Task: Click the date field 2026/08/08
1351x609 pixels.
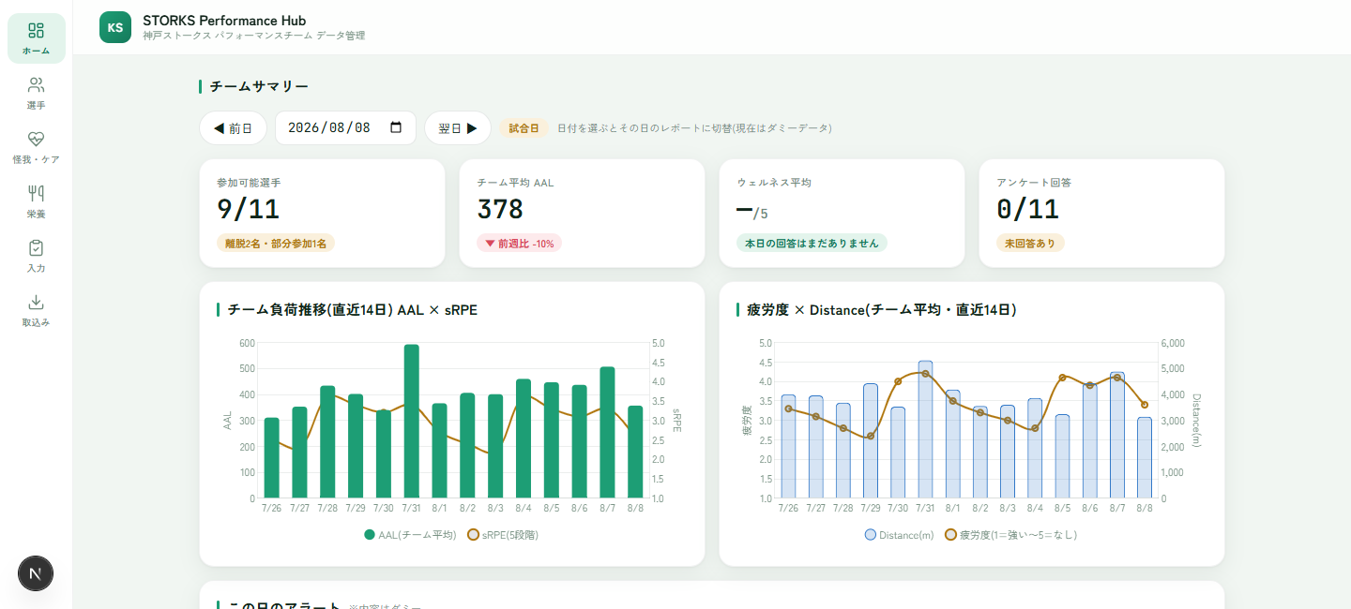Action: pos(345,128)
